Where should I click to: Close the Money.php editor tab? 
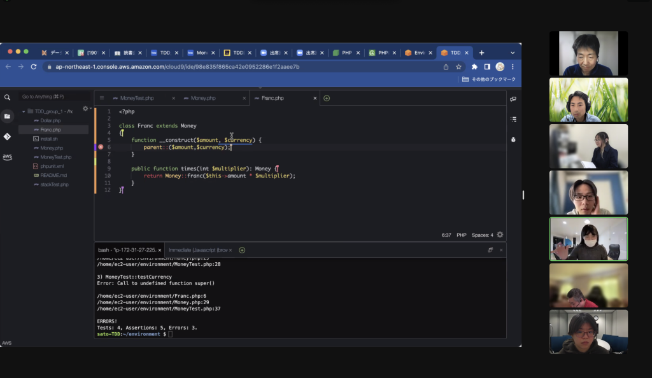pyautogui.click(x=244, y=99)
